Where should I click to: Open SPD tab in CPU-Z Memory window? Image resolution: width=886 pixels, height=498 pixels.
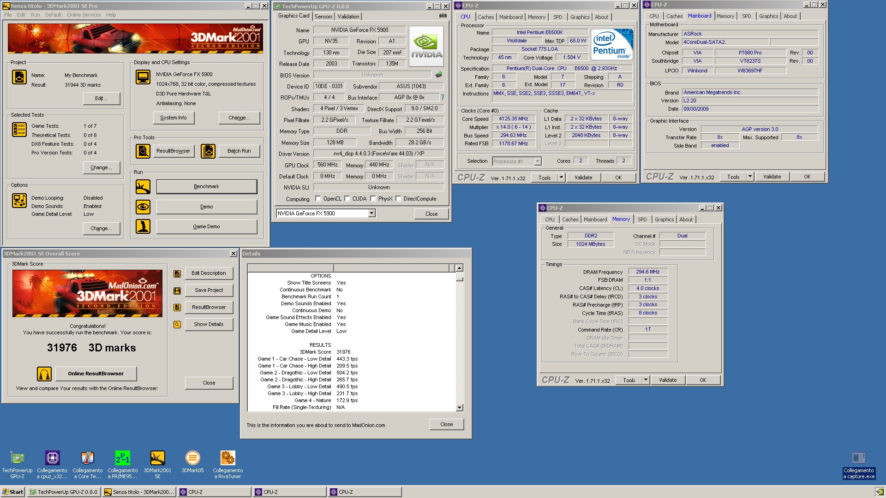click(x=642, y=219)
